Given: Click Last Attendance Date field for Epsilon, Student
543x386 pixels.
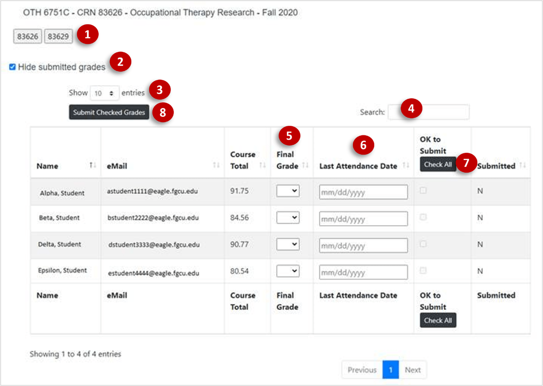Looking at the screenshot, I should (x=363, y=272).
